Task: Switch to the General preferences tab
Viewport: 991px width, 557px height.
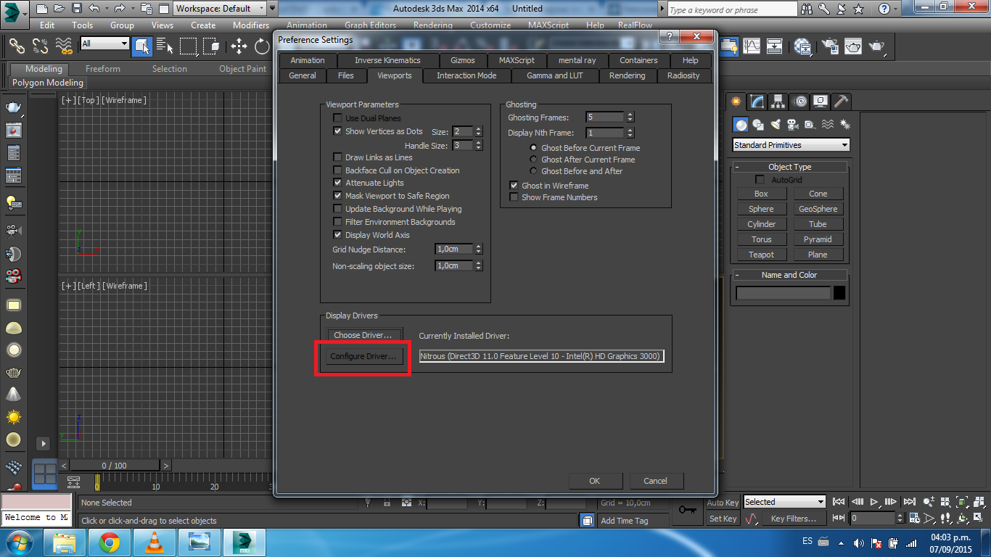Action: pos(303,75)
